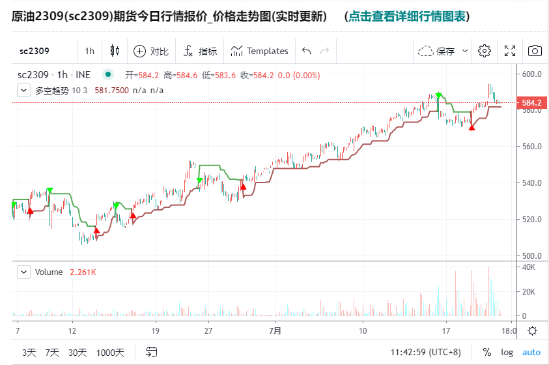The image size is (549, 365).
Task: Edit the sc2309 symbol field
Action: click(x=35, y=51)
